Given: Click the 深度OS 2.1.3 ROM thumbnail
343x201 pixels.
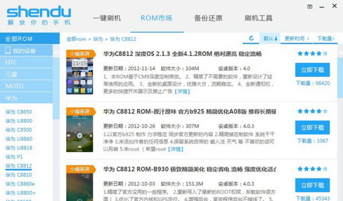Looking at the screenshot, I should [80, 76].
